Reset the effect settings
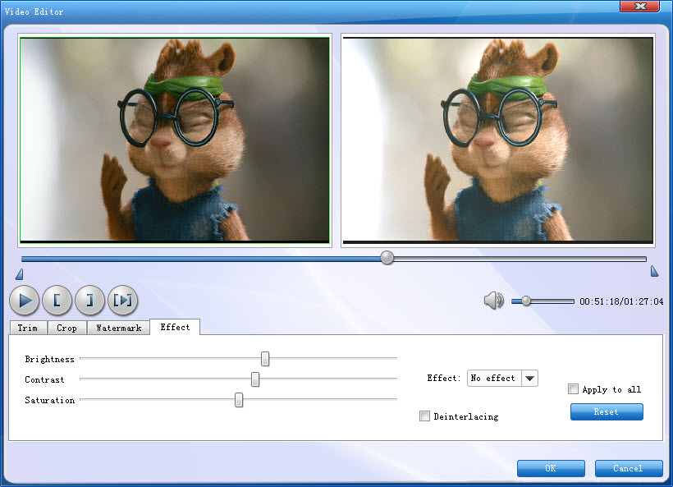673x487 pixels. point(607,411)
